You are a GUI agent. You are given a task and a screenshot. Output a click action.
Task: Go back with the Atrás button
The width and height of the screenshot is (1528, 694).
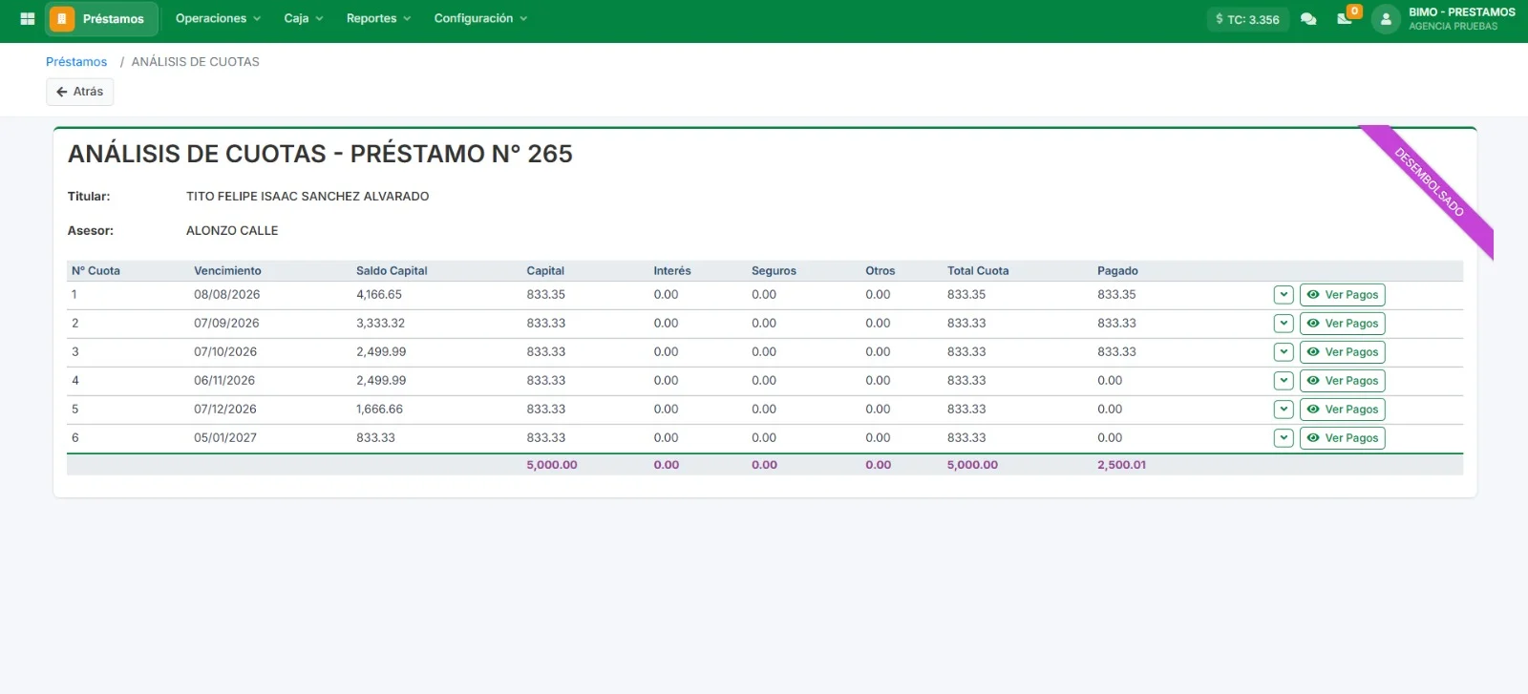point(80,92)
